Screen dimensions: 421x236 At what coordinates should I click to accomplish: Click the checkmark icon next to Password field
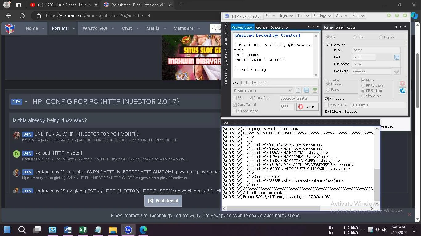coord(397,71)
